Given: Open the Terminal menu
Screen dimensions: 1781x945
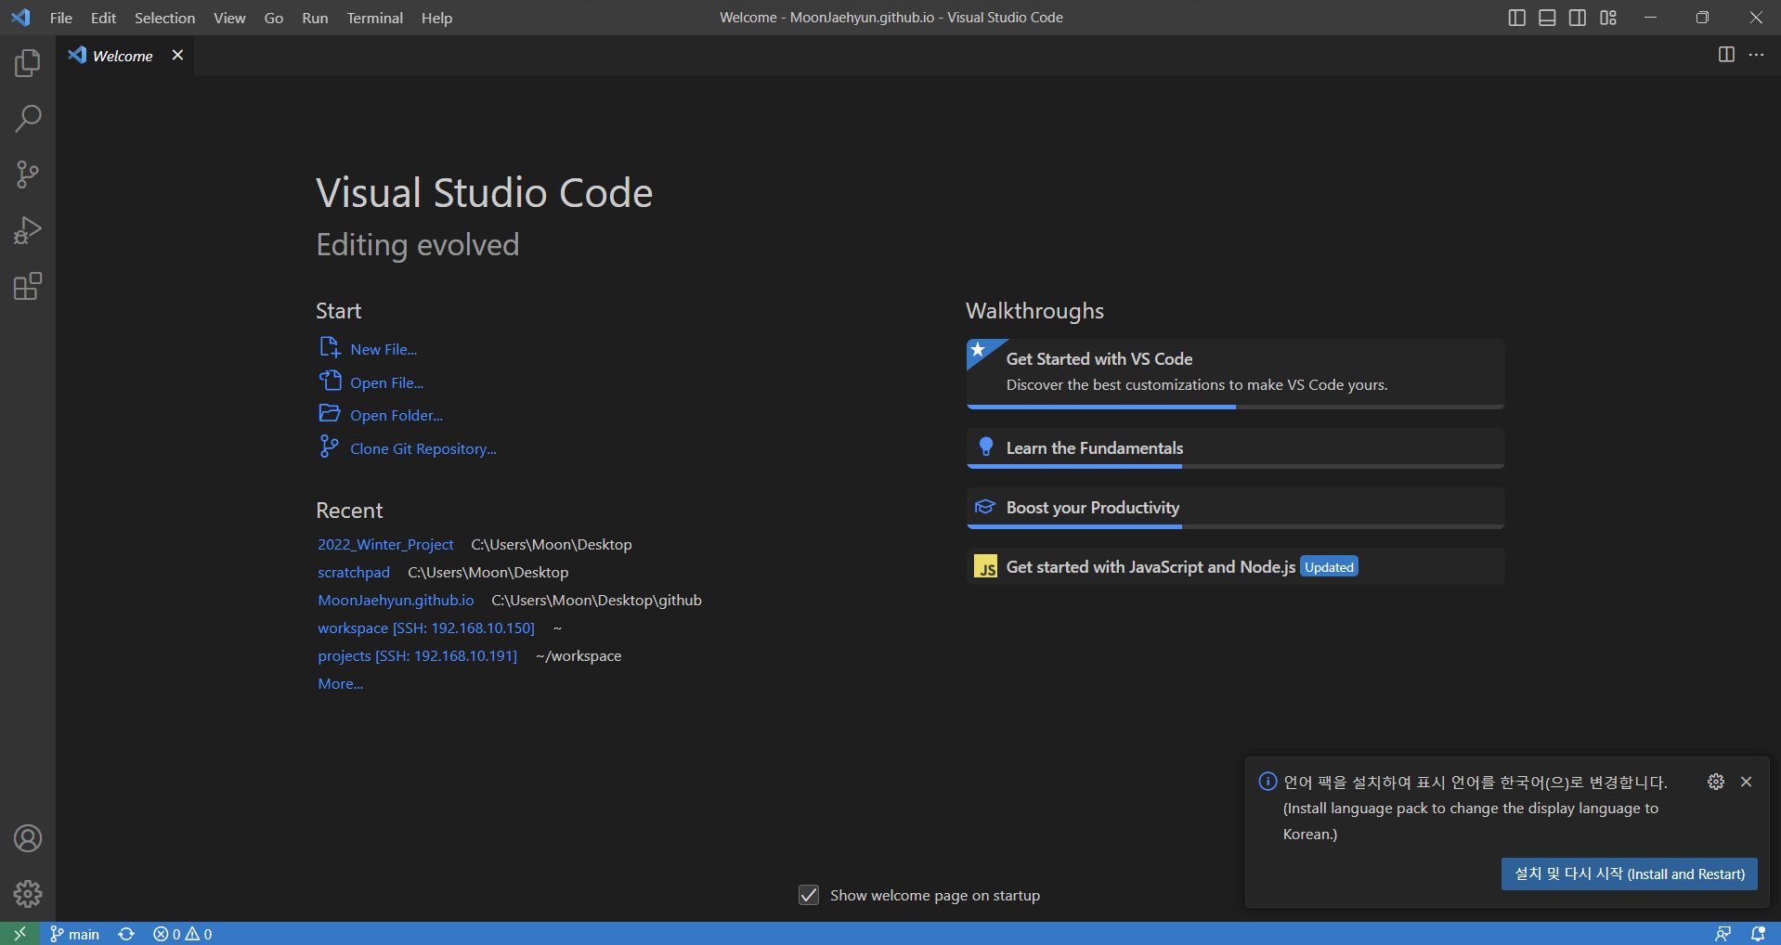Looking at the screenshot, I should (374, 18).
